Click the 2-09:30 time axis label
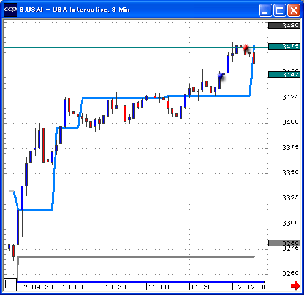The width and height of the screenshot is (304, 295). click(x=38, y=287)
